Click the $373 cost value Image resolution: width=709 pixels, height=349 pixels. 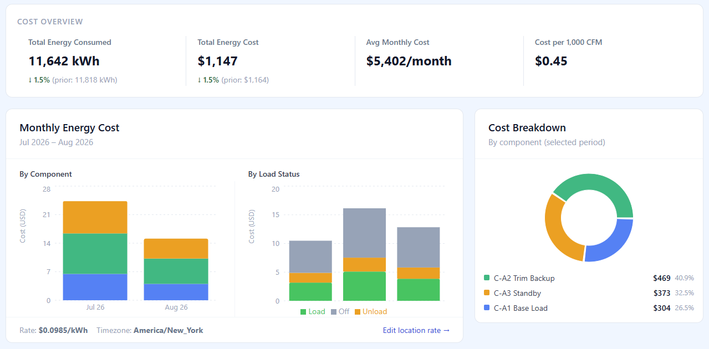pyautogui.click(x=662, y=293)
